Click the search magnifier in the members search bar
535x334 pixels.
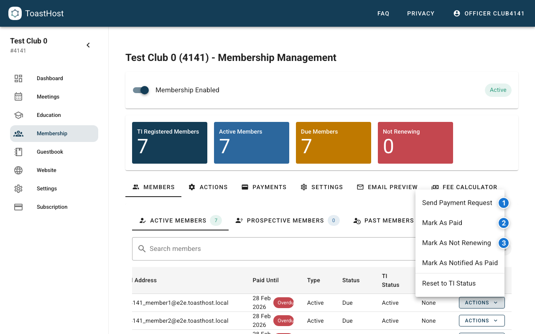click(x=142, y=248)
